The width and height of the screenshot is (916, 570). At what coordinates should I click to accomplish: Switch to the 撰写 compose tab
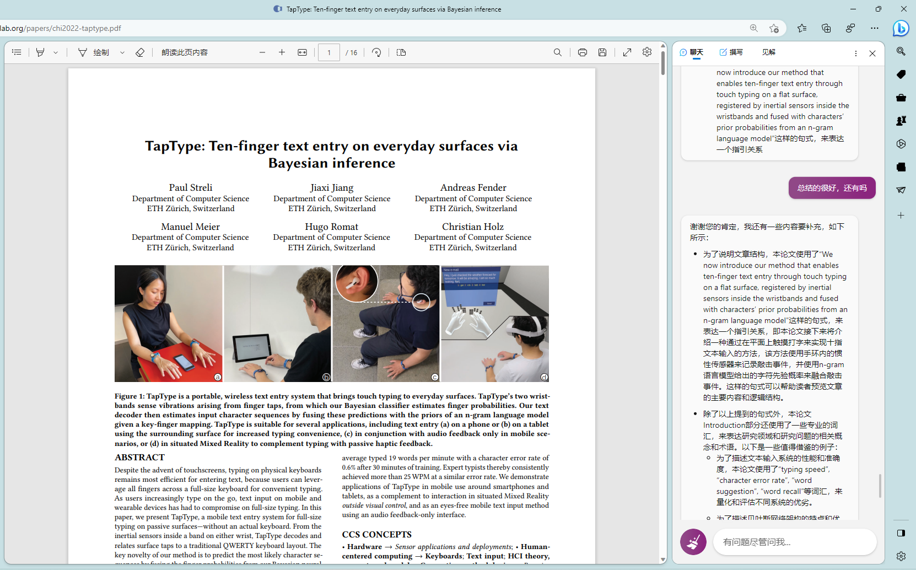point(731,52)
